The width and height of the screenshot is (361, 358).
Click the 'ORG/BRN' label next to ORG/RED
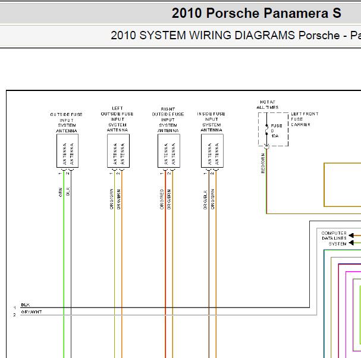pos(169,199)
